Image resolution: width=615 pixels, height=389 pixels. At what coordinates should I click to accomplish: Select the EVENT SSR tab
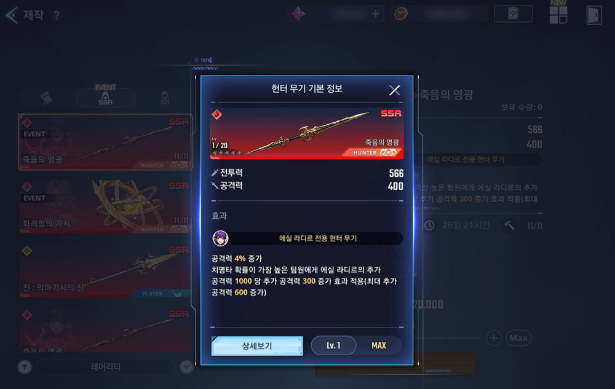106,96
